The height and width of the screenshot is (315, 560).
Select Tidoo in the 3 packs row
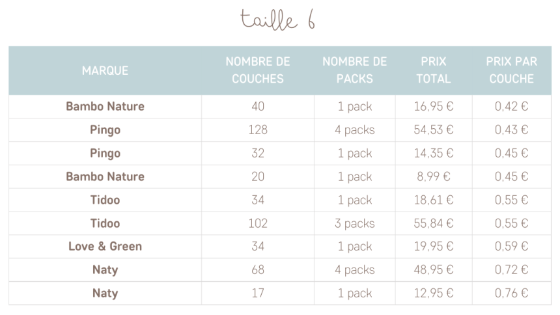click(105, 223)
